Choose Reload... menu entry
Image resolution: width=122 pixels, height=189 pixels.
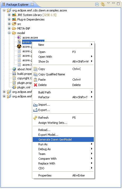[63, 130]
